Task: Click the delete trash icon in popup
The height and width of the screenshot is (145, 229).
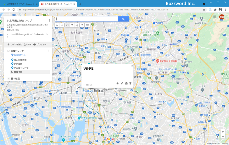Action: click(x=131, y=84)
